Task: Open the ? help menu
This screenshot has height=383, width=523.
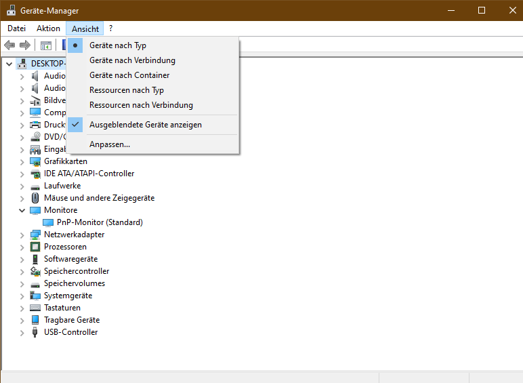Action: click(110, 28)
